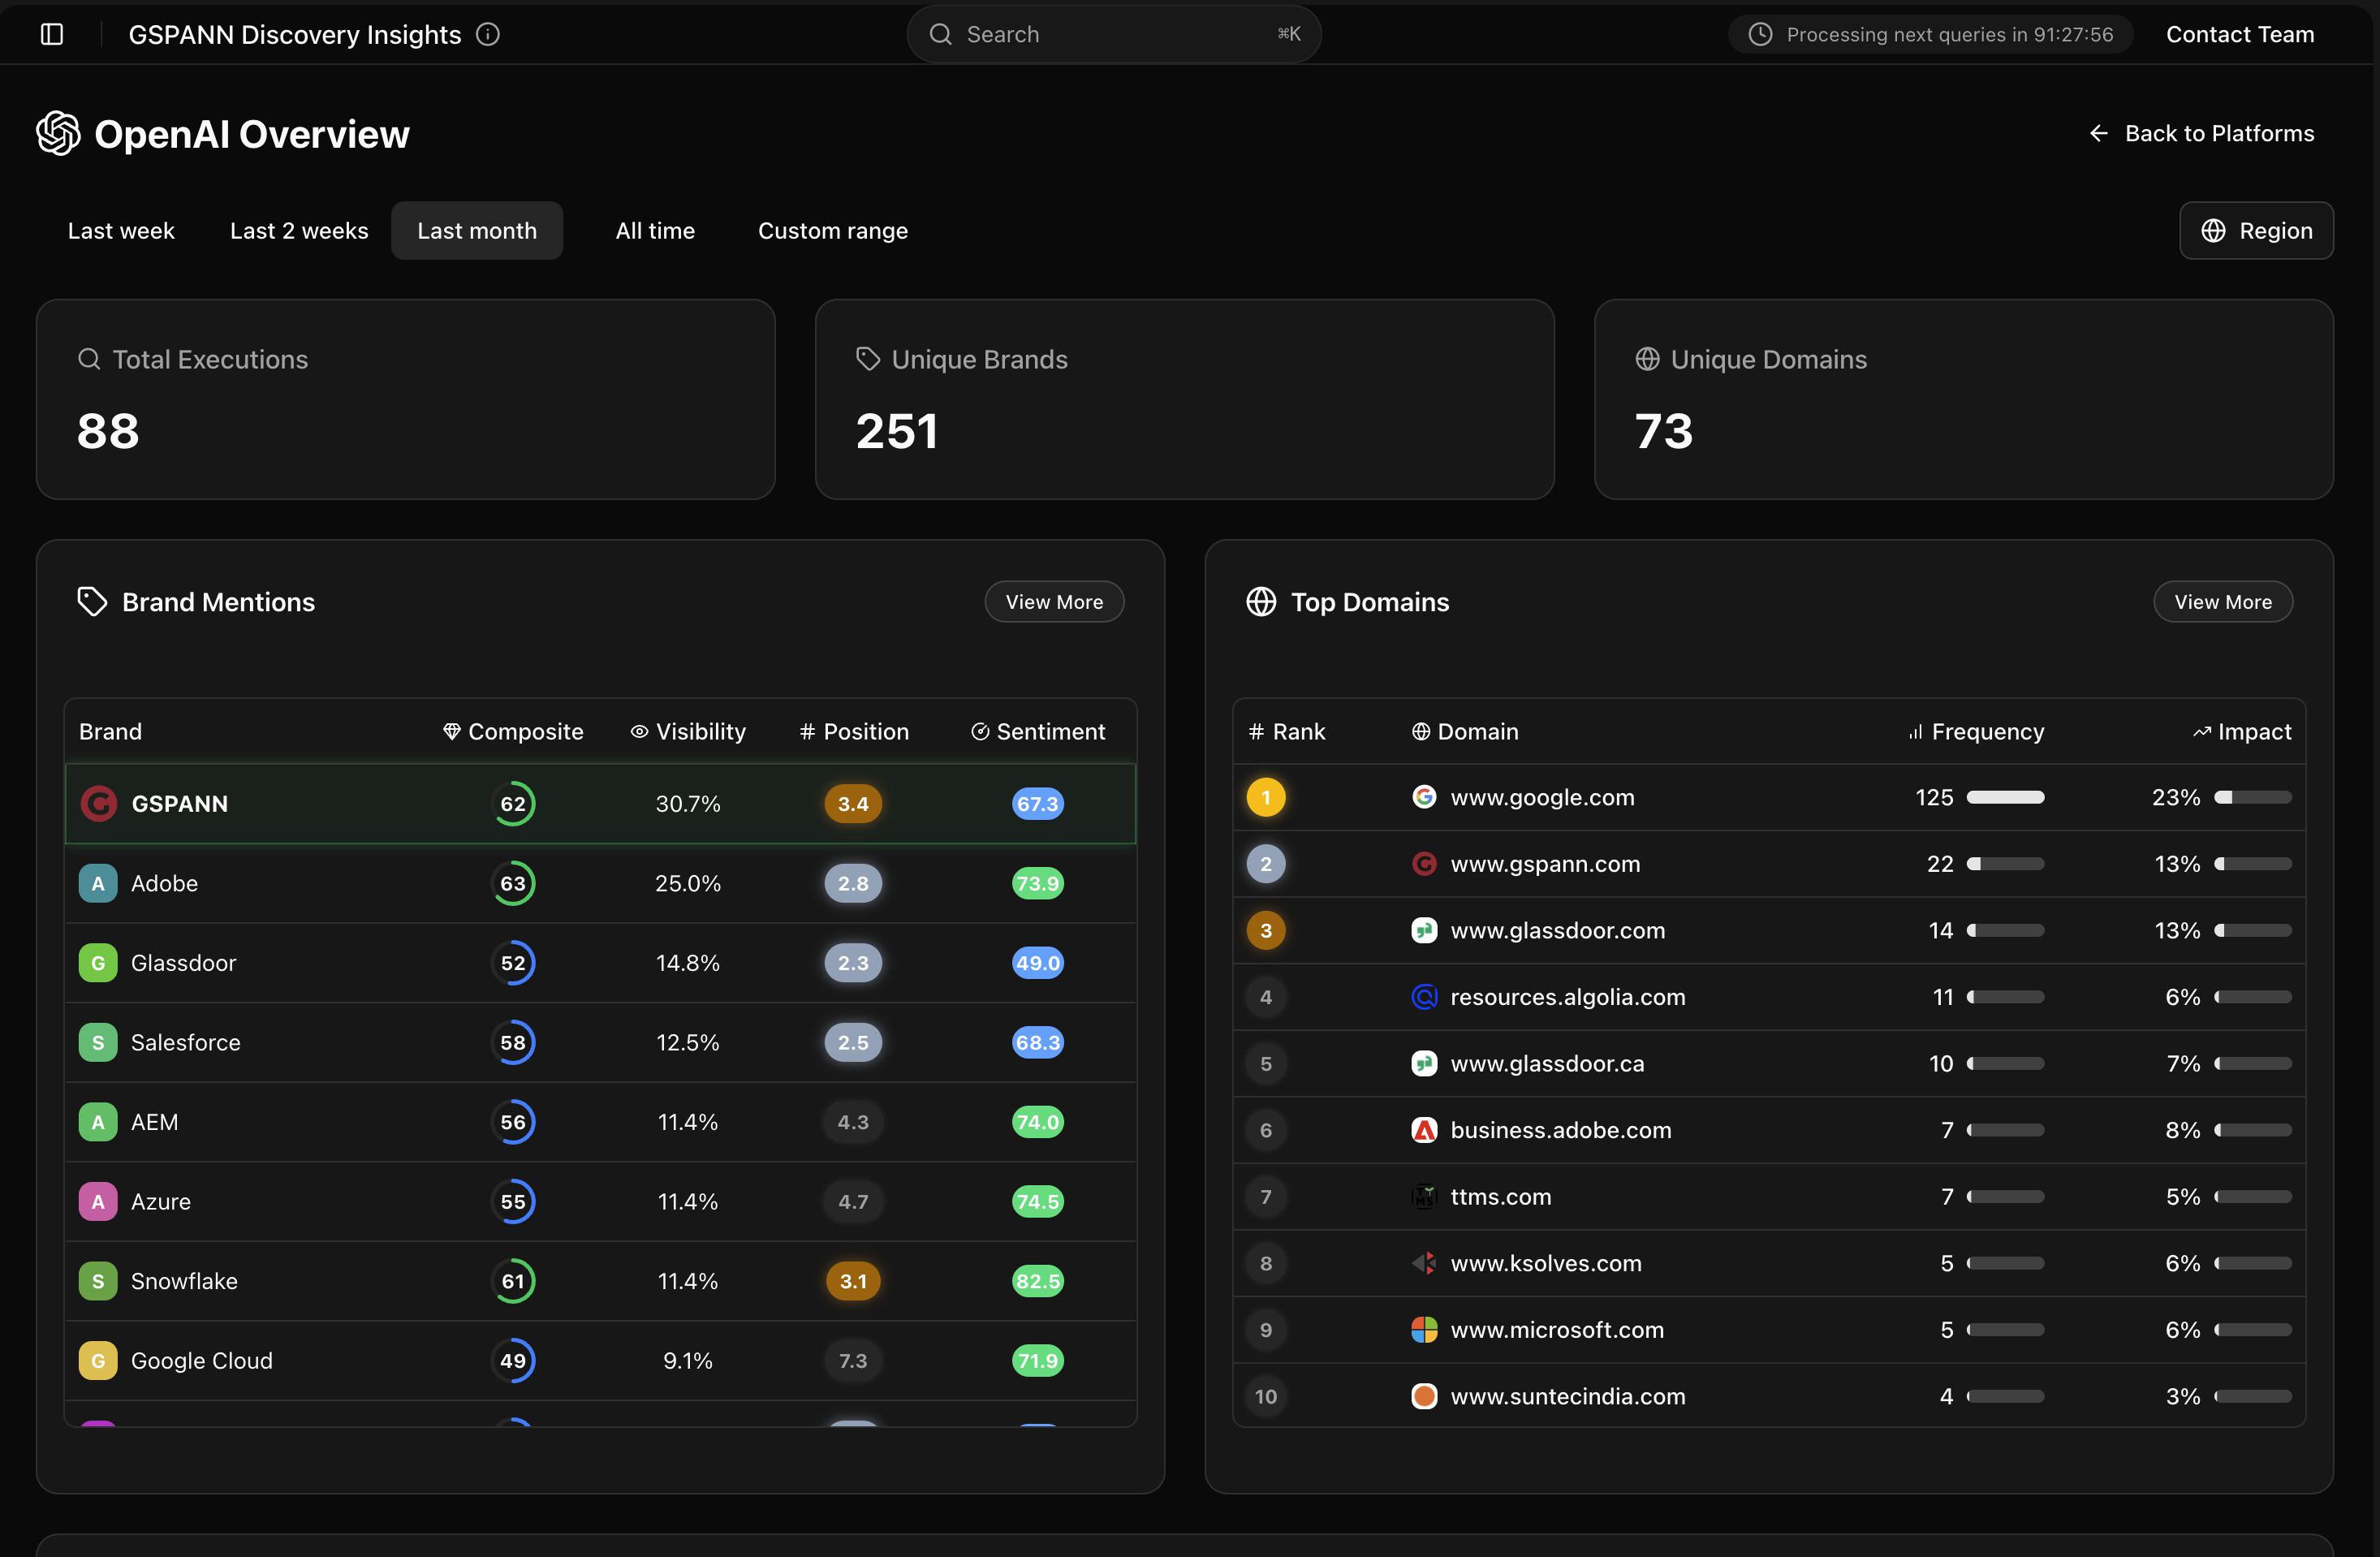Click the Azure brand avatar
2380x1557 pixels.
click(98, 1201)
